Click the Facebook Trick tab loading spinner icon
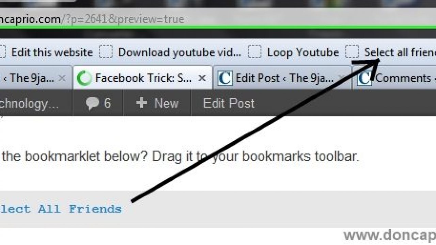This screenshot has height=245, width=436. (x=84, y=78)
